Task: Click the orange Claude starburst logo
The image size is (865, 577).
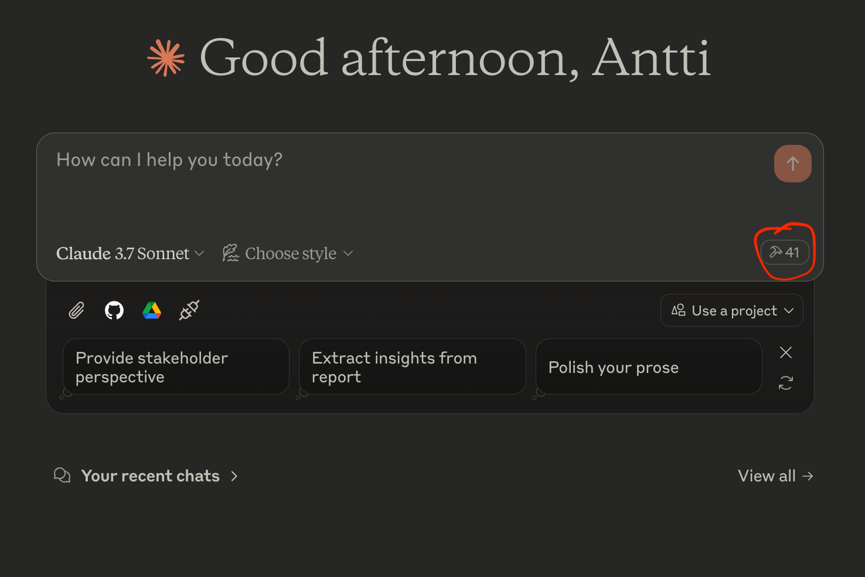Action: tap(166, 58)
